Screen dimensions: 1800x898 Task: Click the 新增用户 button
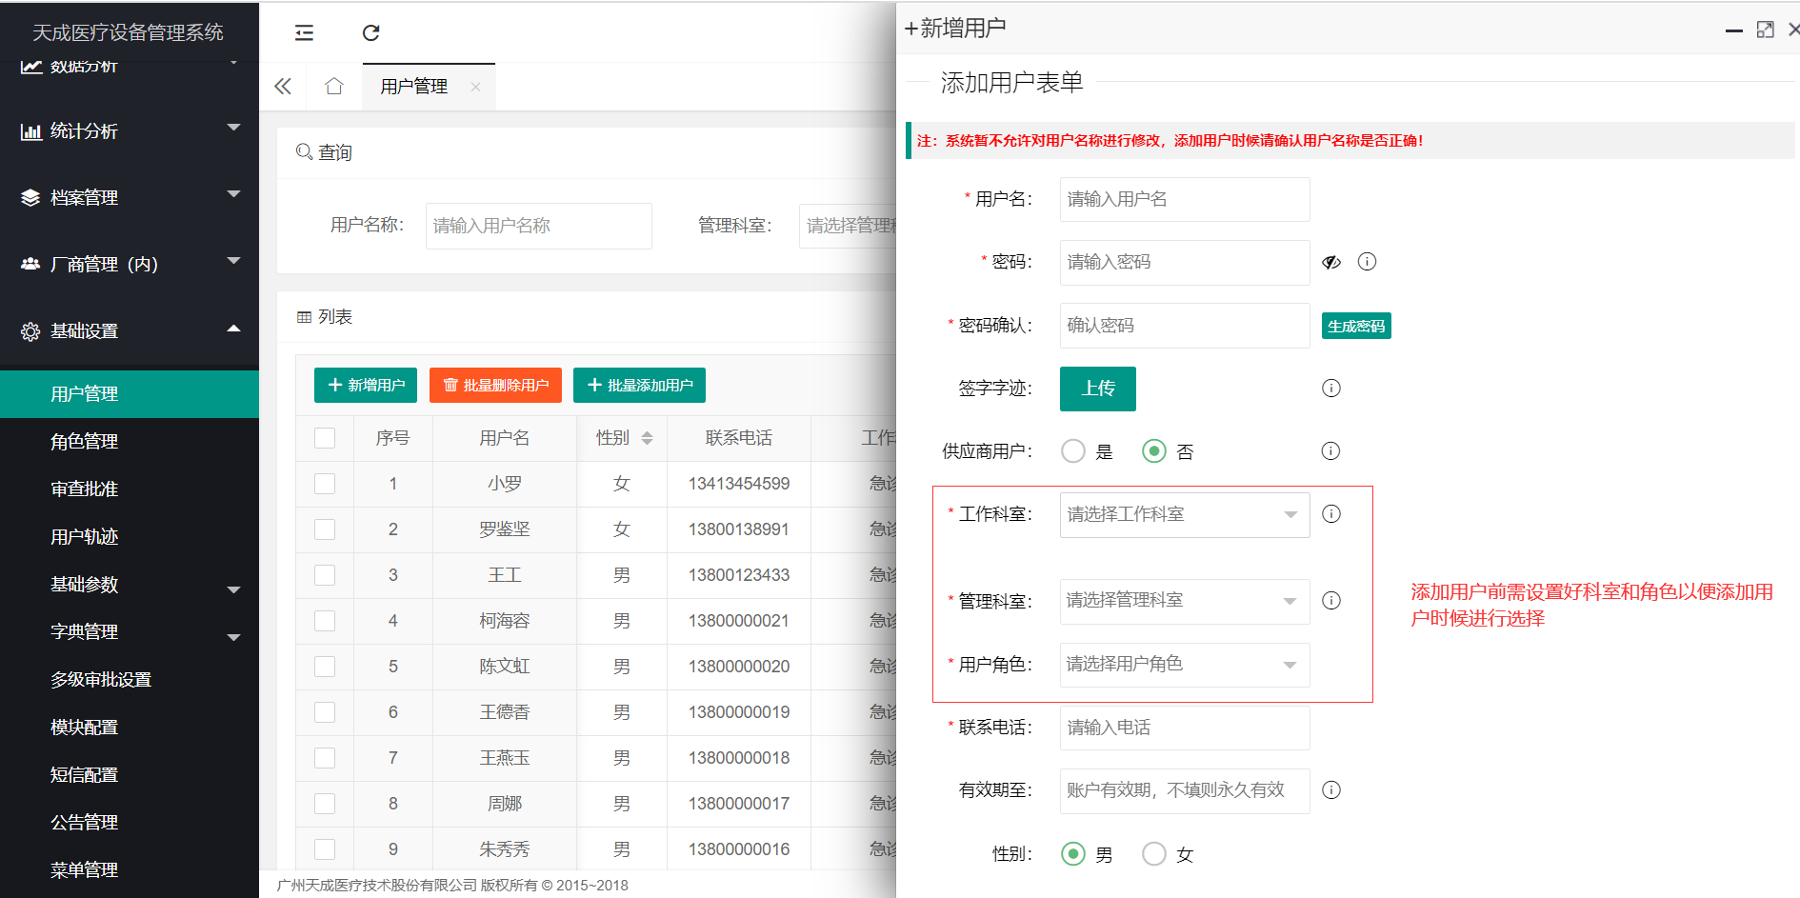[x=366, y=386]
